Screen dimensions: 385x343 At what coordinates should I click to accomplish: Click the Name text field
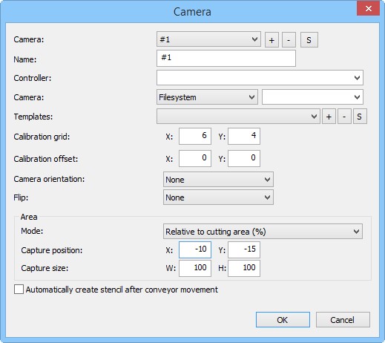click(226, 59)
